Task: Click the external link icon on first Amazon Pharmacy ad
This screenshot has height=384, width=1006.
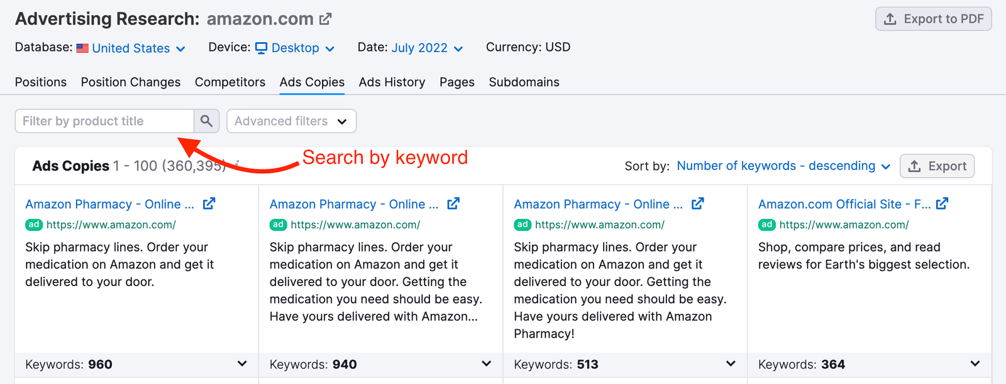Action: 209,203
